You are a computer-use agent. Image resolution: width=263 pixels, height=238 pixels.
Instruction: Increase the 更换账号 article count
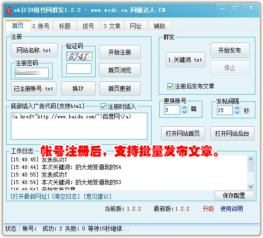tap(184, 108)
